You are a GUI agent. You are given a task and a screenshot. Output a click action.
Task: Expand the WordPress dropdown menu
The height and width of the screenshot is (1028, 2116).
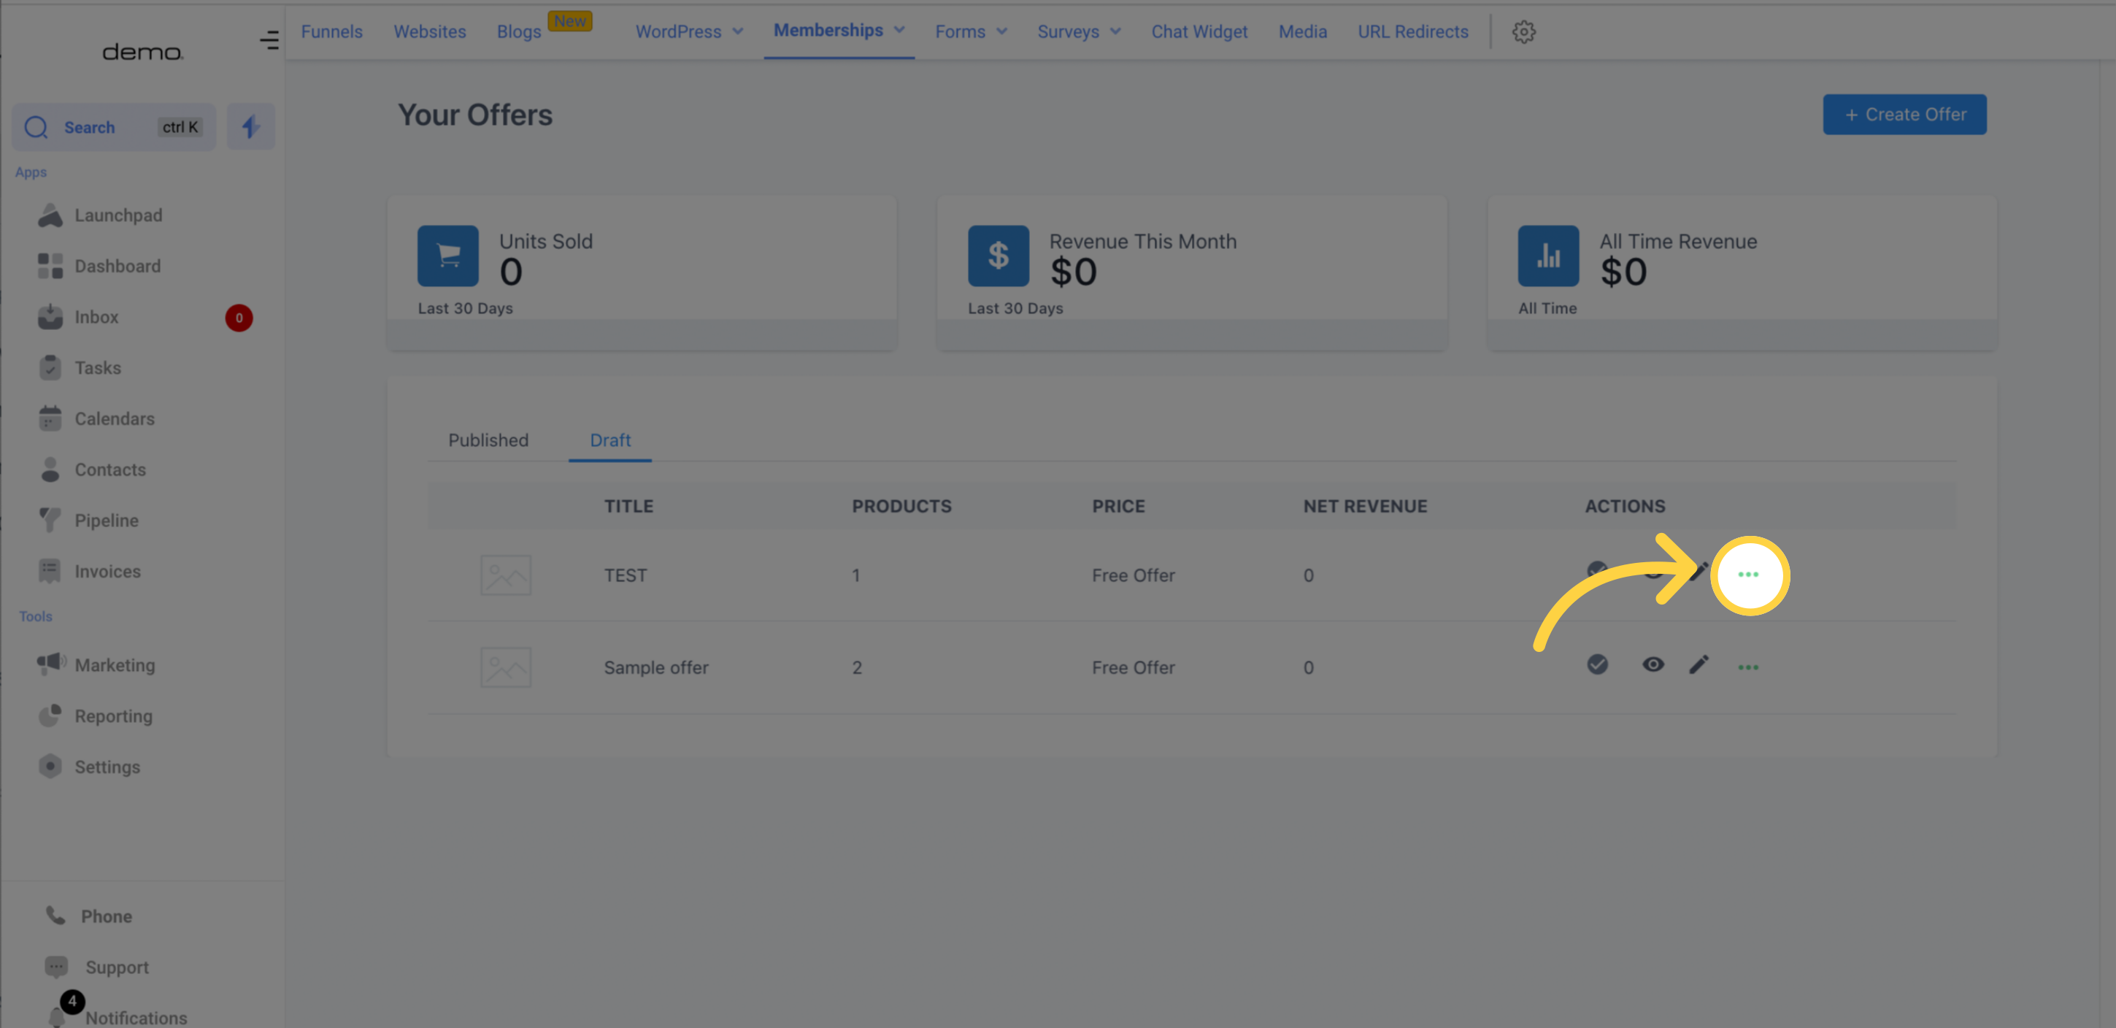689,31
